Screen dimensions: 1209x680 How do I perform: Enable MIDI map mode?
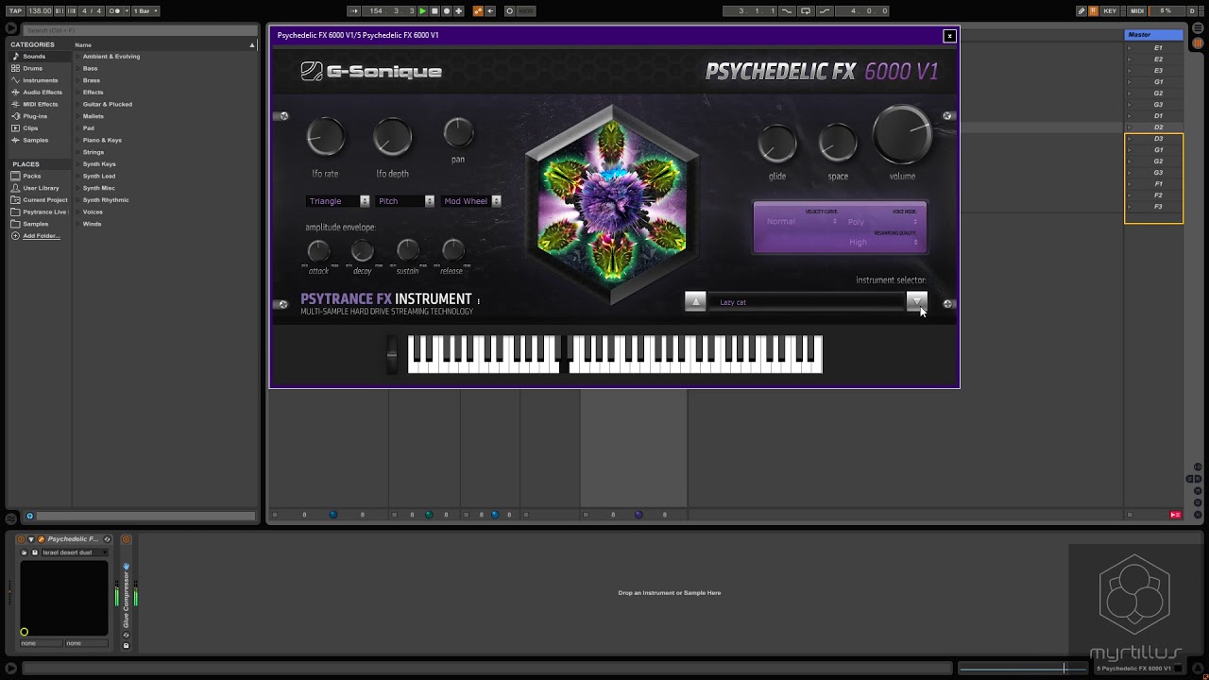pyautogui.click(x=1137, y=11)
